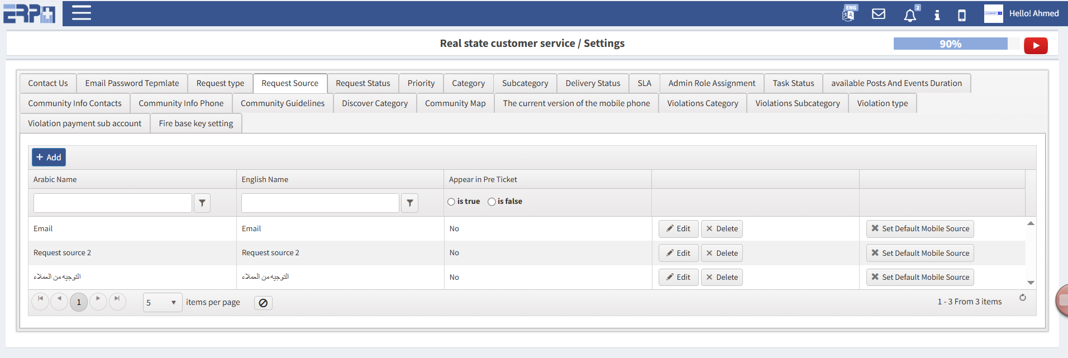Click the Arabic Name filter funnel icon
Viewport: 1068px width, 358px height.
tap(202, 203)
